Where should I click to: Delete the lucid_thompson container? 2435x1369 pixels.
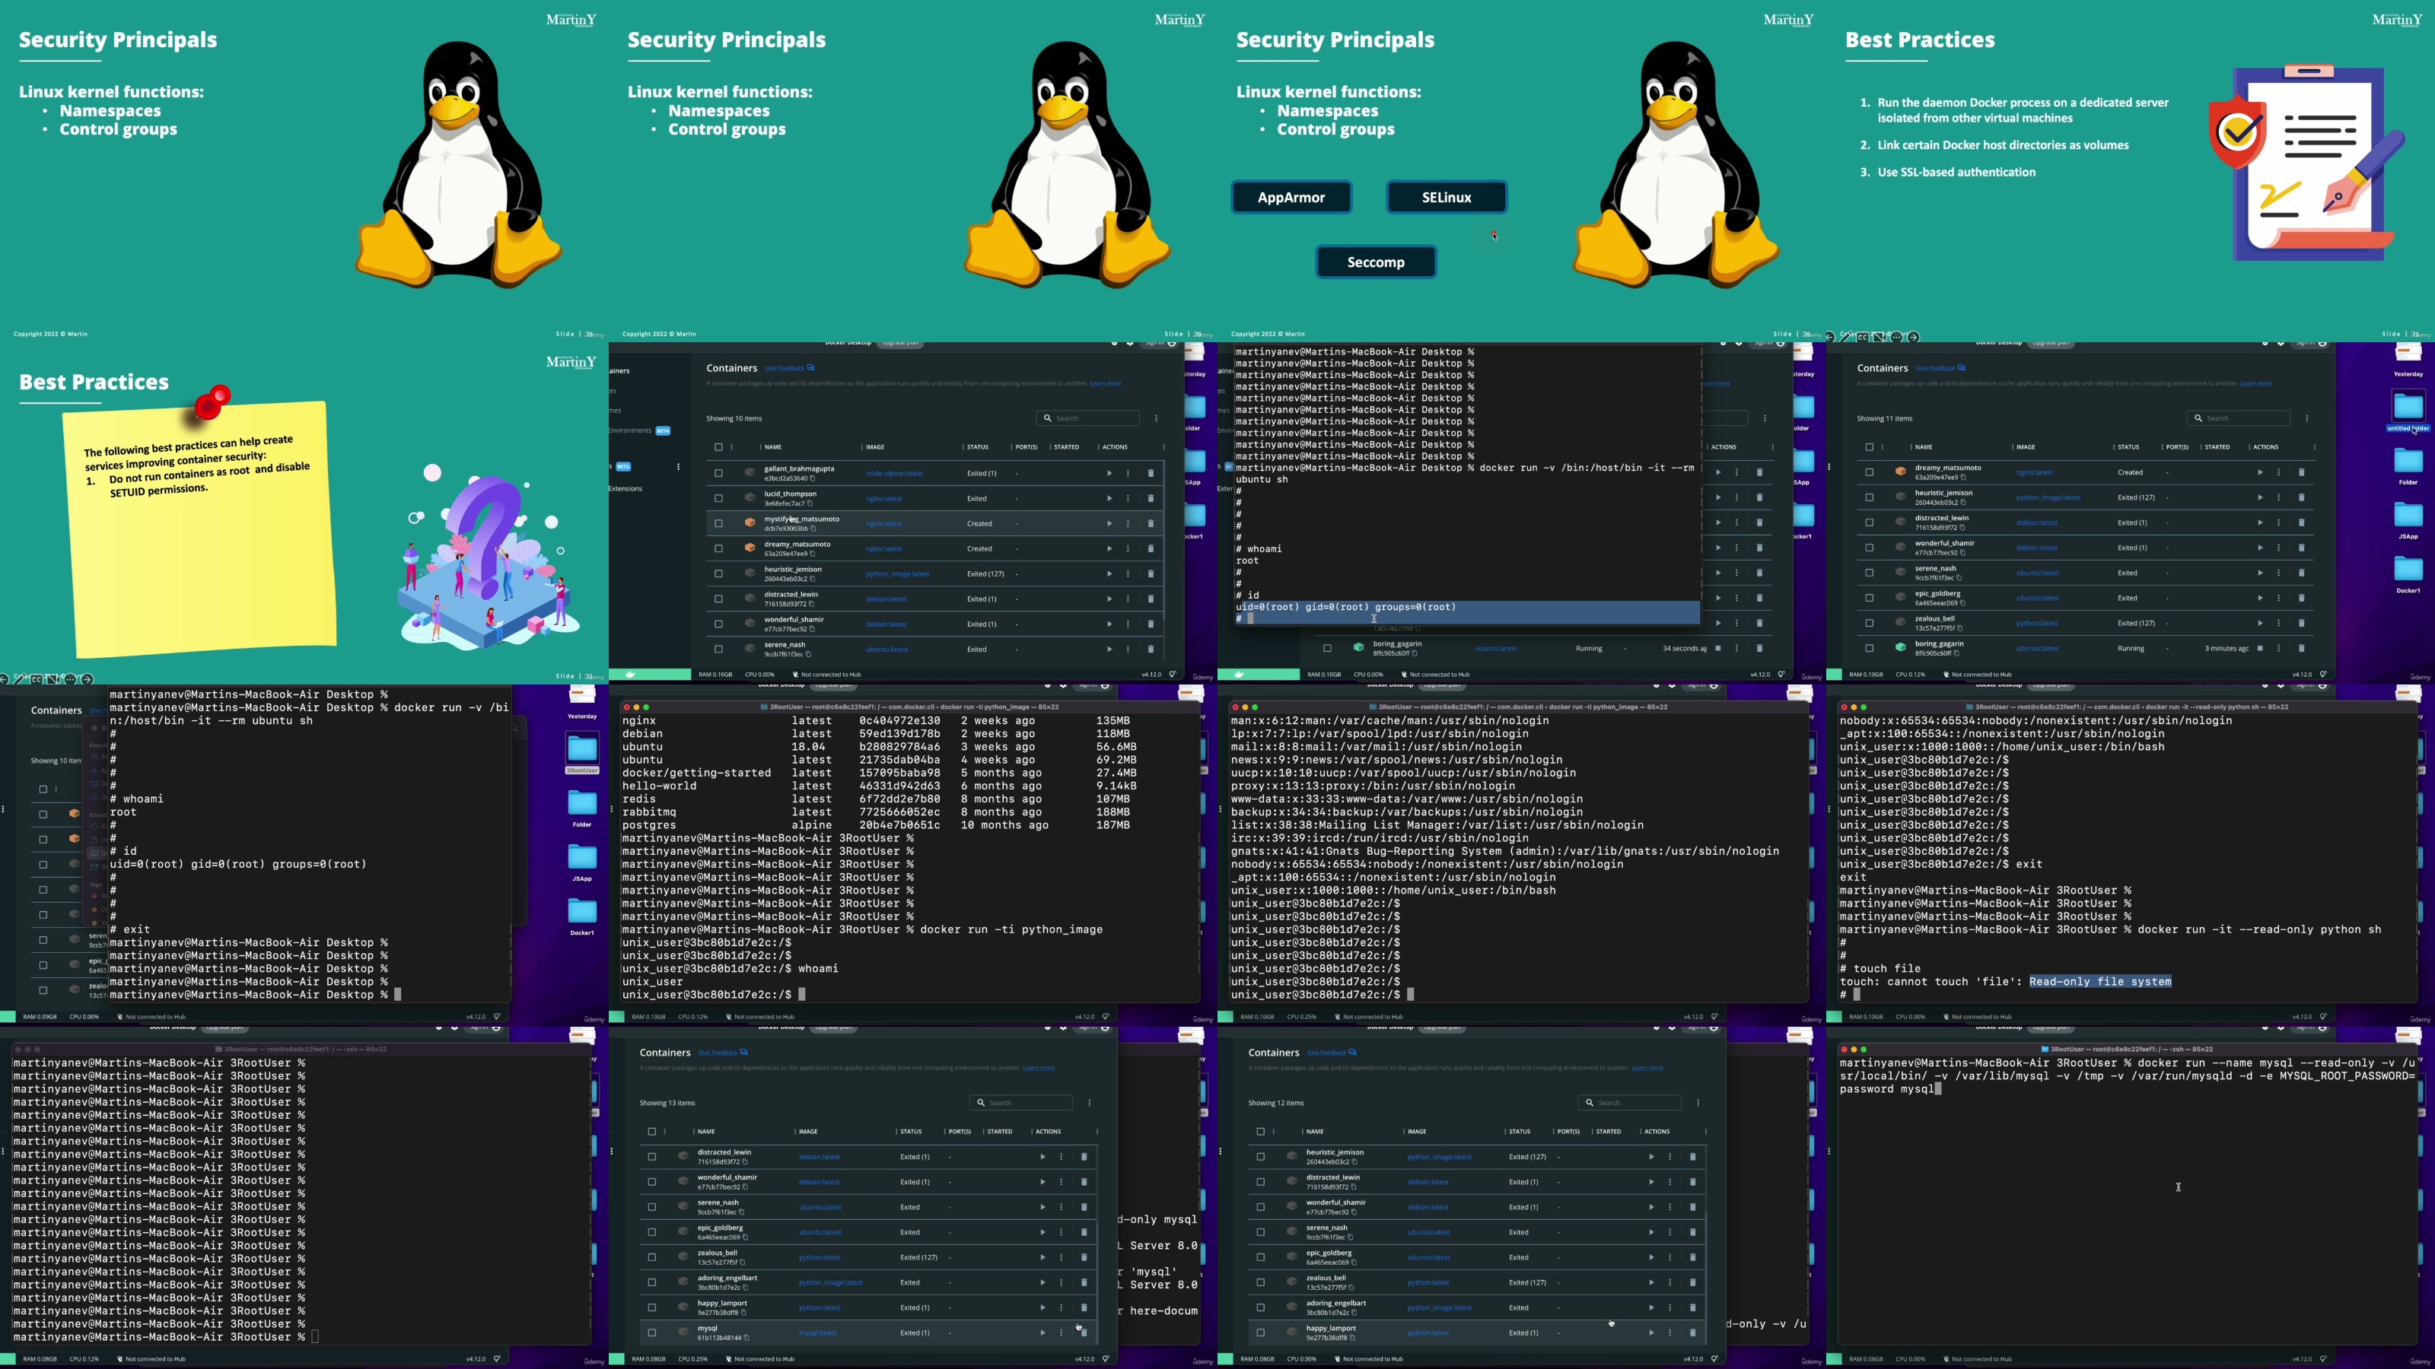click(1151, 499)
